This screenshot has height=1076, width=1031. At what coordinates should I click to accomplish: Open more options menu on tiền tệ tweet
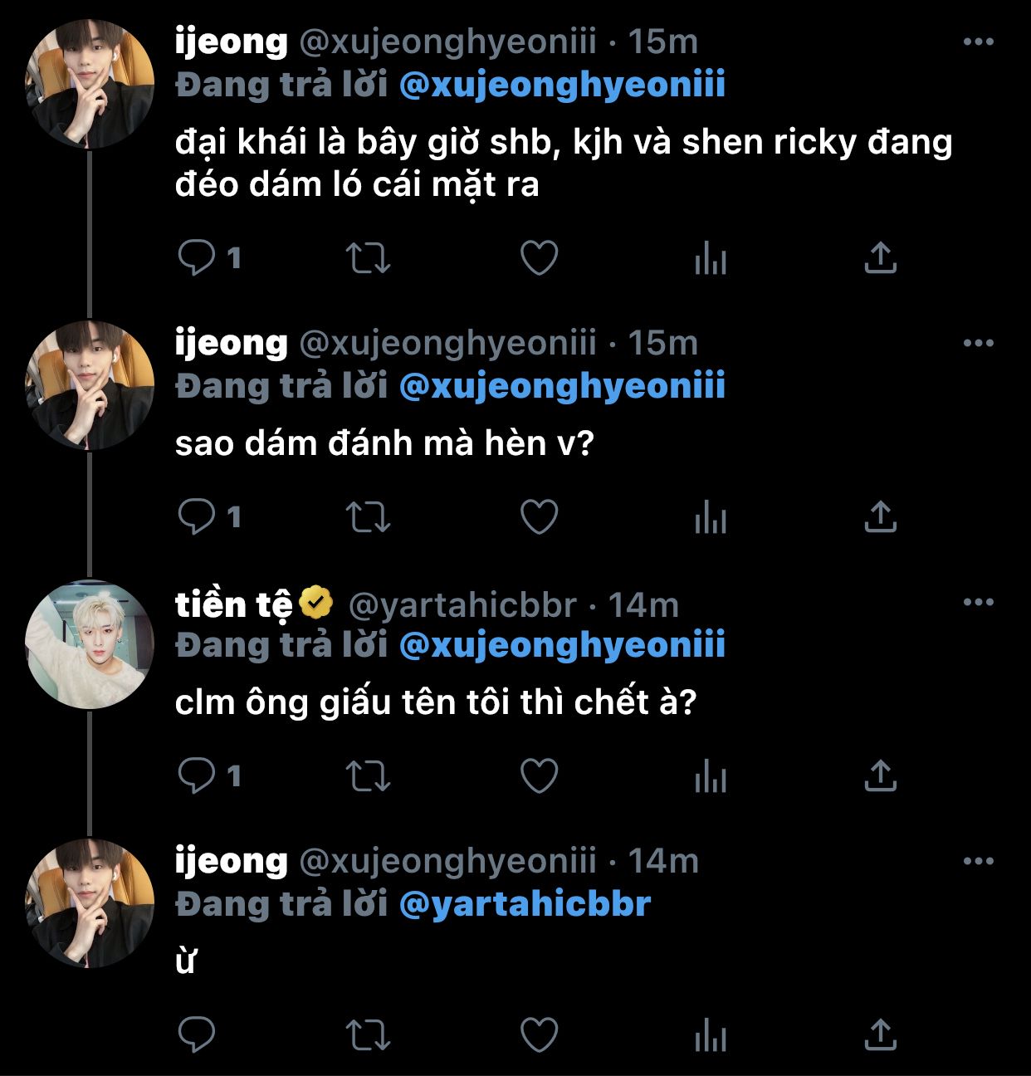tap(978, 603)
